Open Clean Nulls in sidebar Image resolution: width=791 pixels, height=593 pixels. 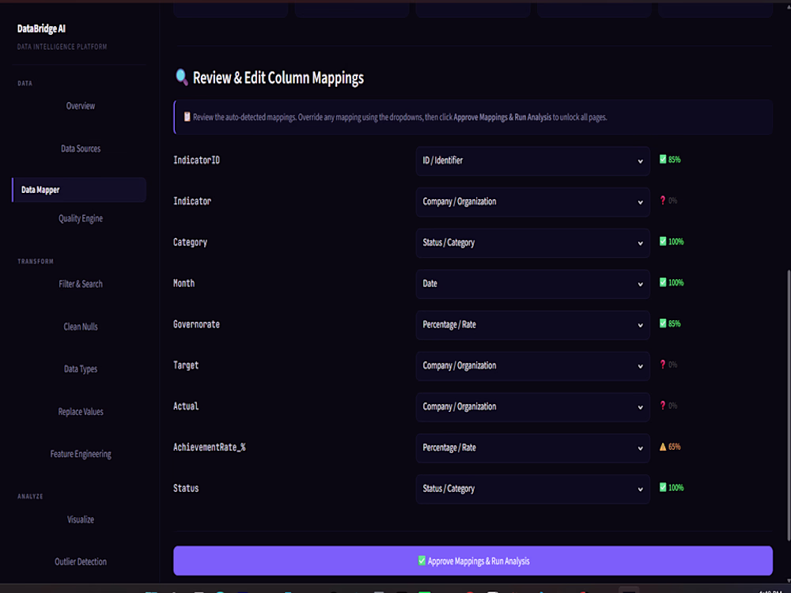click(x=81, y=327)
